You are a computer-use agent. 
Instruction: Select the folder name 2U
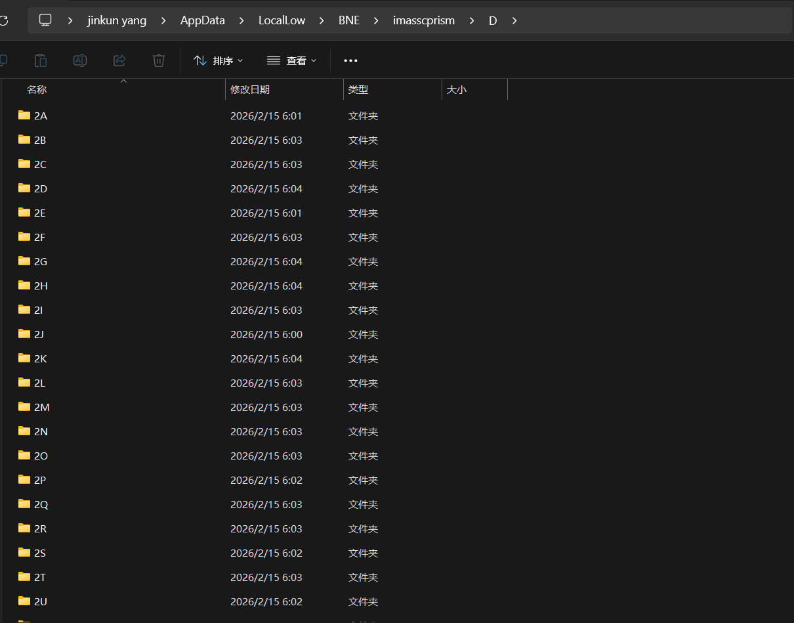(41, 602)
